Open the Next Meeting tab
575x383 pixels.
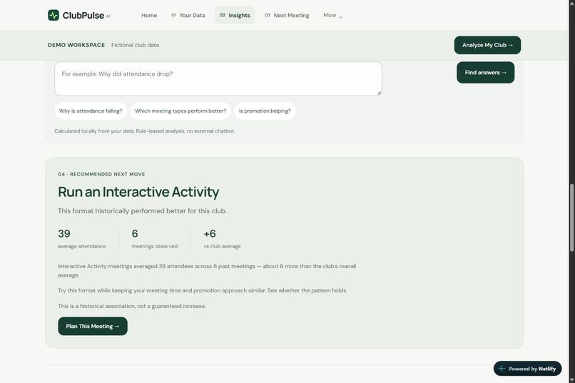[287, 16]
